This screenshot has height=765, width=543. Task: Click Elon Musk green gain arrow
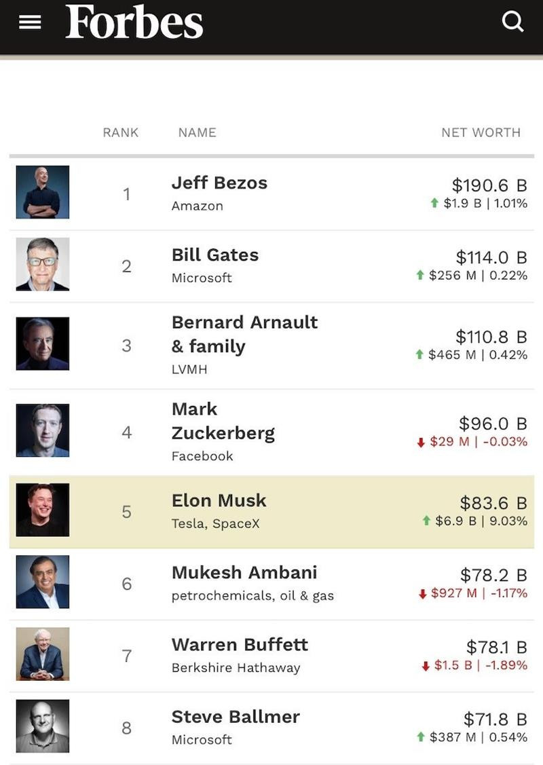[426, 521]
